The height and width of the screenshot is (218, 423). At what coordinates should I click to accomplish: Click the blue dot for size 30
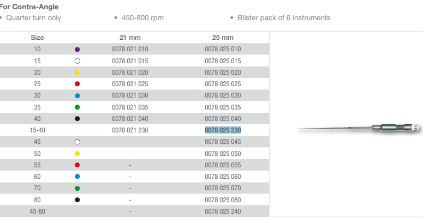[x=77, y=95]
